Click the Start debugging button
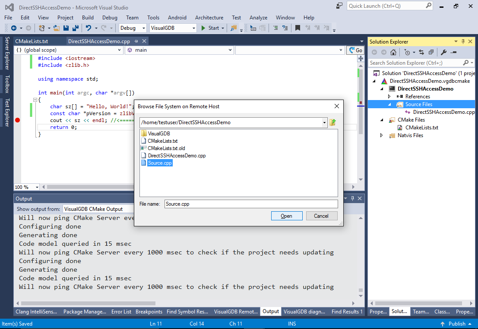This screenshot has width=478, height=329. point(210,28)
